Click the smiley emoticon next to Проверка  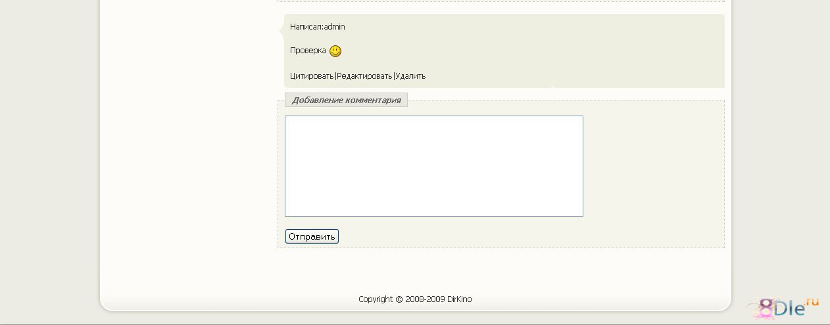tap(335, 51)
